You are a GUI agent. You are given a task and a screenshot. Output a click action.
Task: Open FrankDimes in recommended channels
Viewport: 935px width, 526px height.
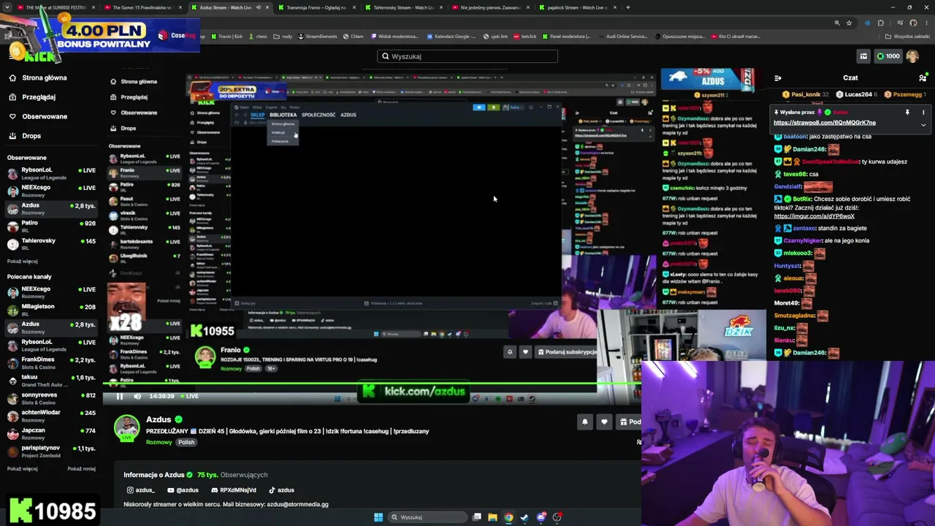pyautogui.click(x=51, y=363)
